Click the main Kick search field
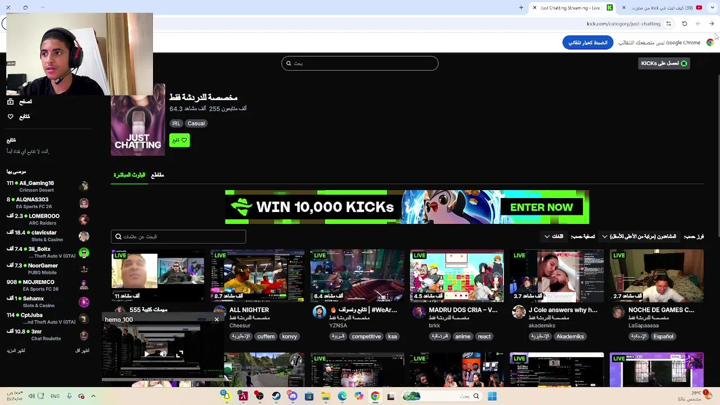This screenshot has width=720, height=405. click(x=360, y=63)
